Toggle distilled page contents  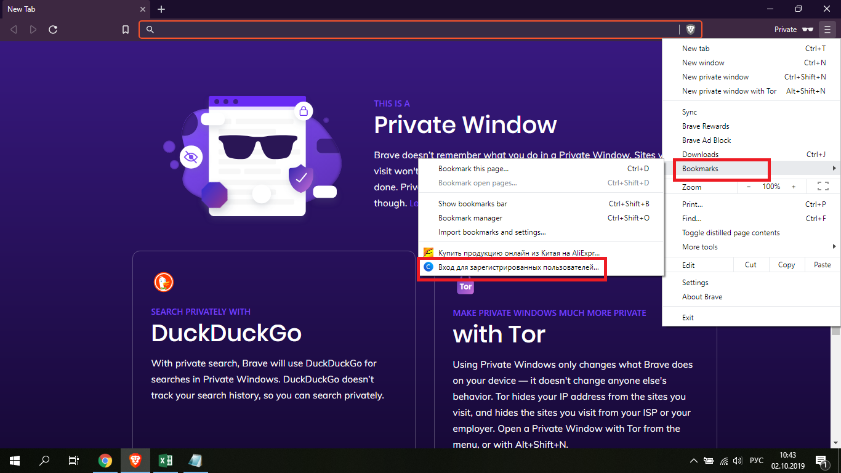tap(751, 233)
